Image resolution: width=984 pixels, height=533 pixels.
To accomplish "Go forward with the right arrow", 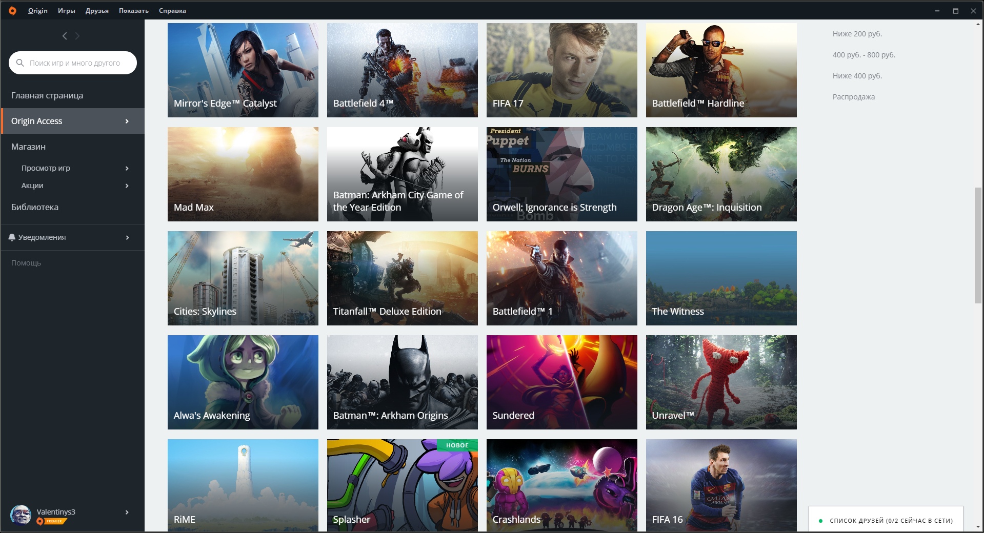I will tap(77, 36).
